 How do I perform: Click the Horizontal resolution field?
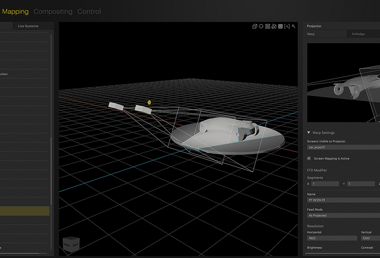pyautogui.click(x=332, y=238)
